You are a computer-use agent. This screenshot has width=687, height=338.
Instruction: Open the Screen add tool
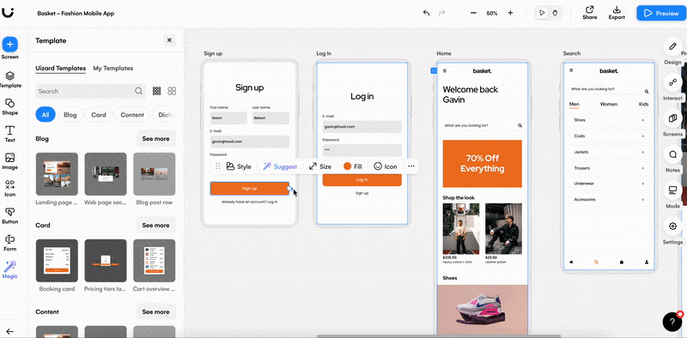pos(9,45)
